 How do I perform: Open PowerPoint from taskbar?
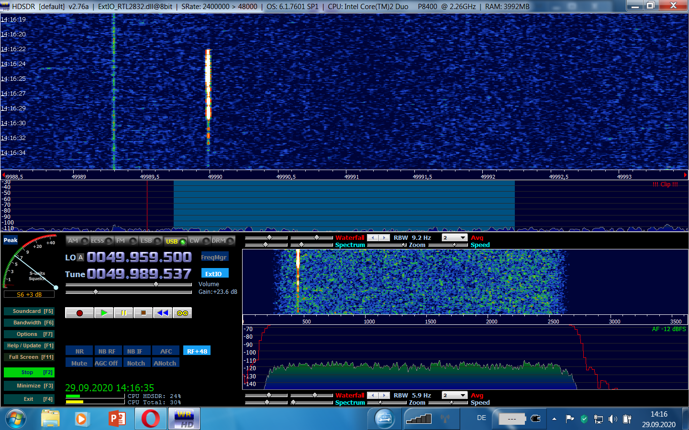[x=117, y=419]
